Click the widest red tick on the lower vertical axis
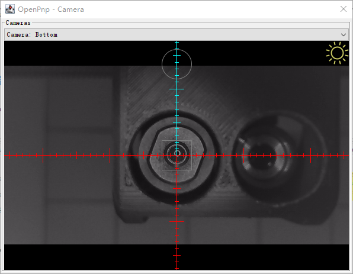 (x=176, y=221)
